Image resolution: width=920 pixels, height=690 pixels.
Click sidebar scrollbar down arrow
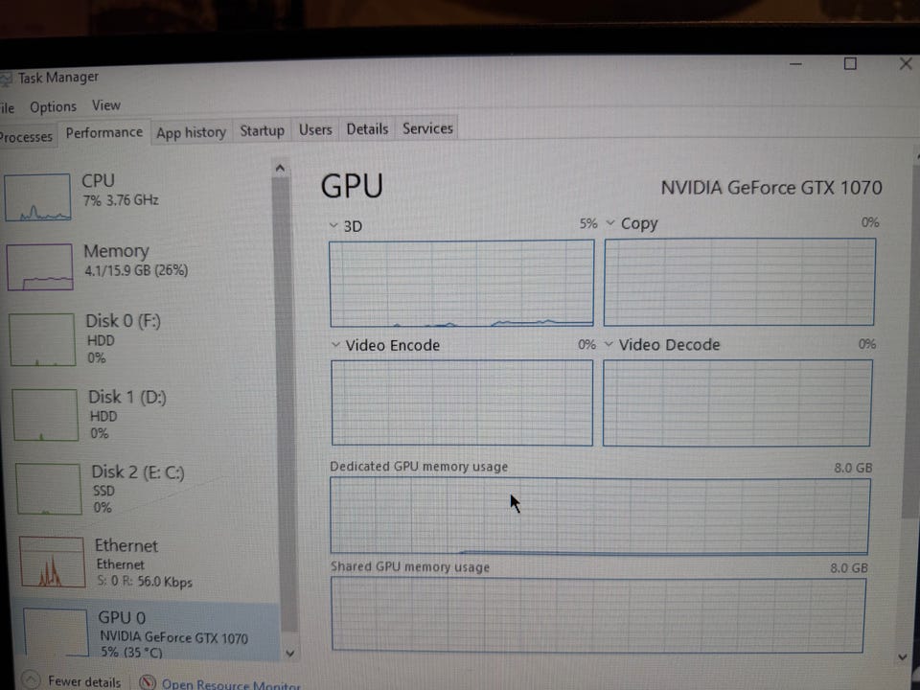[x=289, y=653]
